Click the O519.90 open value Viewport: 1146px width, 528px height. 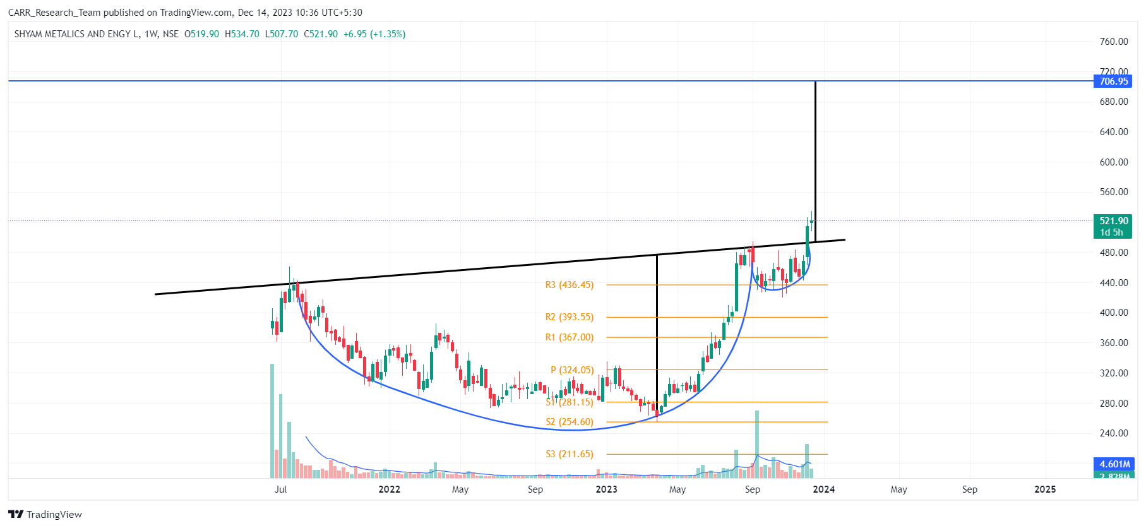(x=201, y=34)
